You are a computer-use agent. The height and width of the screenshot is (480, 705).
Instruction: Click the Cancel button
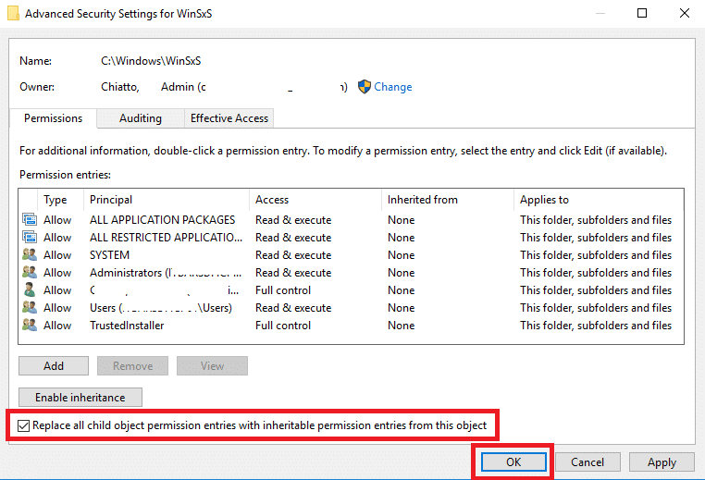pos(587,462)
